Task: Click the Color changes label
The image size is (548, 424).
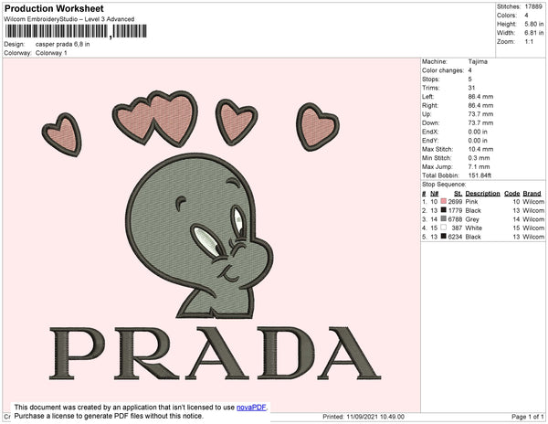Action: coord(443,70)
